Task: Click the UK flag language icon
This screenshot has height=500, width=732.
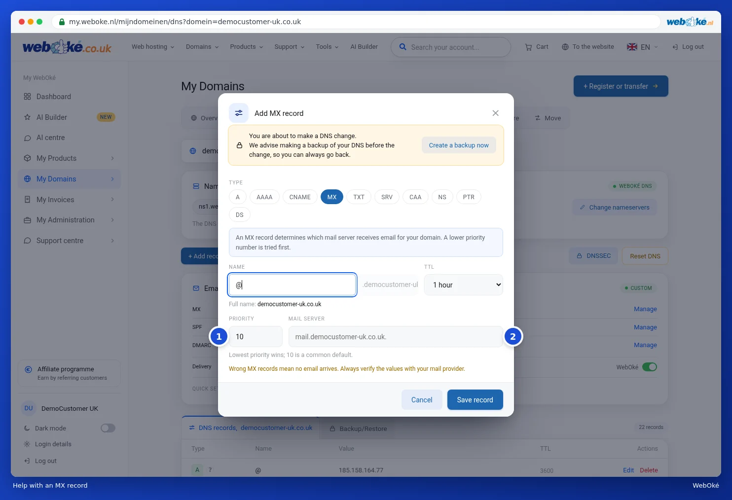Action: [632, 47]
